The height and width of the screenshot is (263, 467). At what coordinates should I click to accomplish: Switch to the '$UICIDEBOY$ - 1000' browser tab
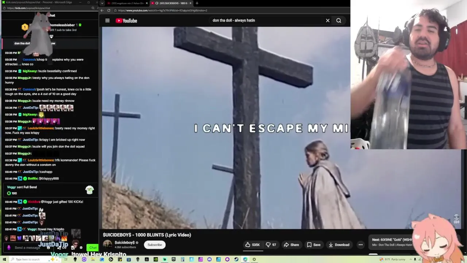171,3
